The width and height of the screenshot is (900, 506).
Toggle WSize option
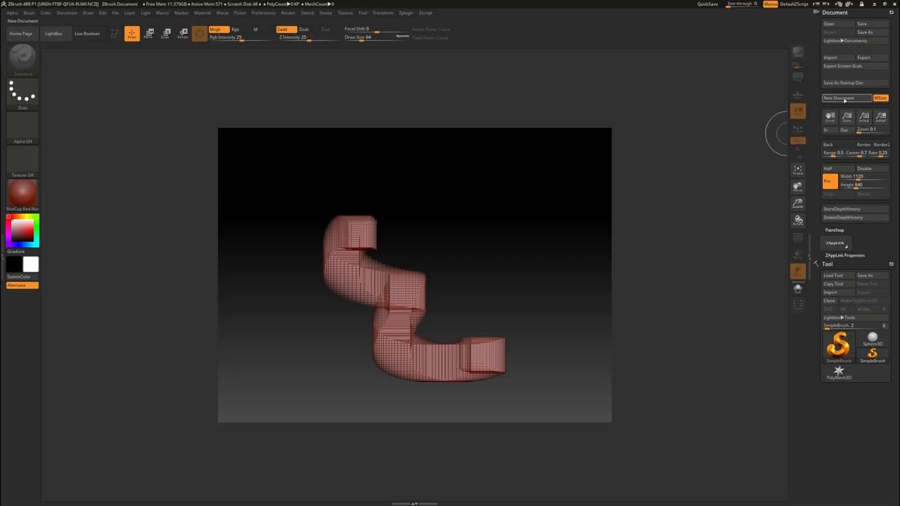(880, 98)
